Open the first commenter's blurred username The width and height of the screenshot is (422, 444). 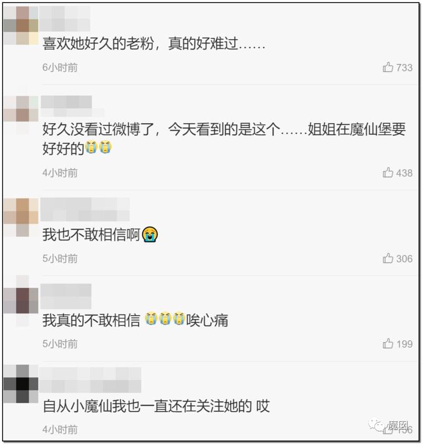(65, 18)
